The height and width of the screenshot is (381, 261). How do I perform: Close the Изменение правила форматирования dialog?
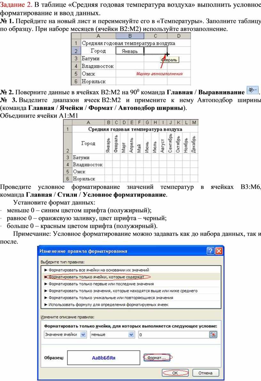click(x=219, y=251)
